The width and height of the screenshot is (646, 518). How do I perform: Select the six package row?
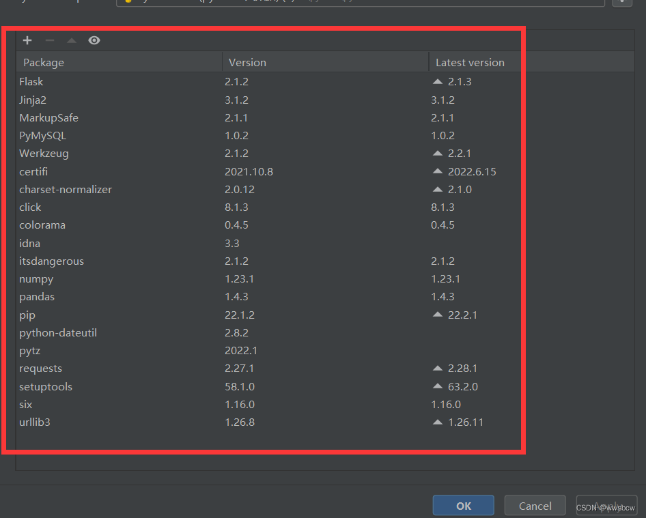click(x=326, y=404)
